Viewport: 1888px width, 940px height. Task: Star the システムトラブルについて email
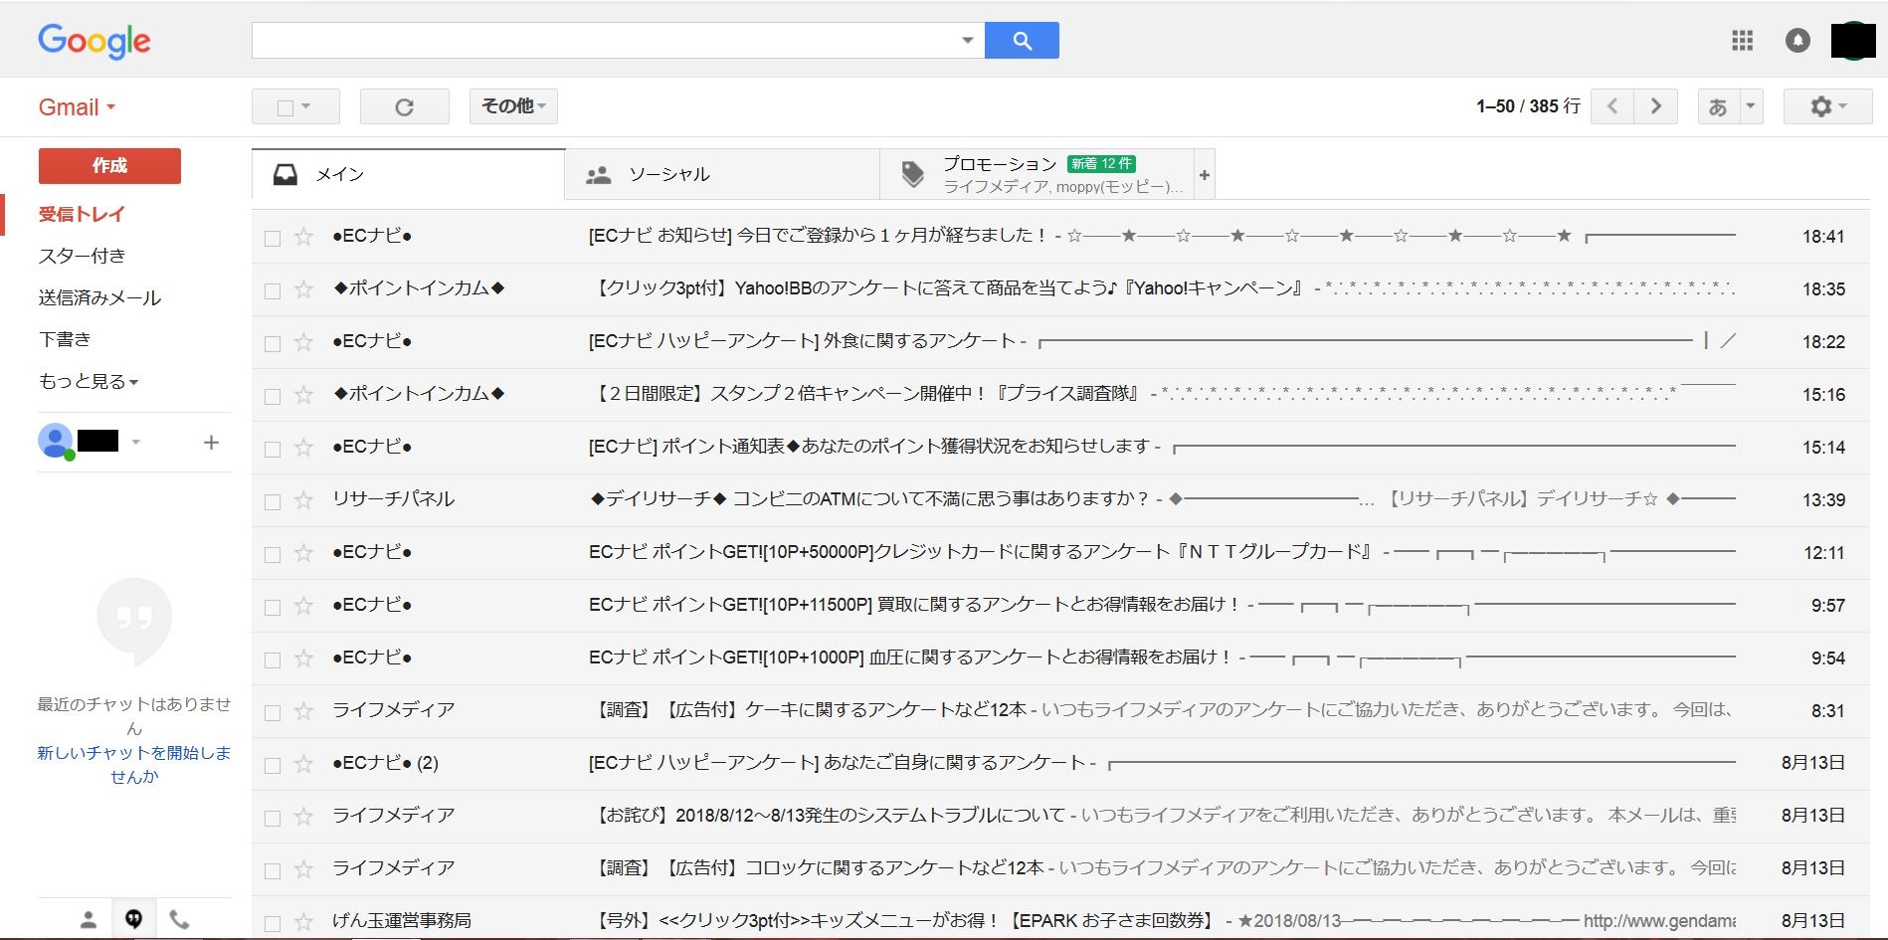click(304, 817)
